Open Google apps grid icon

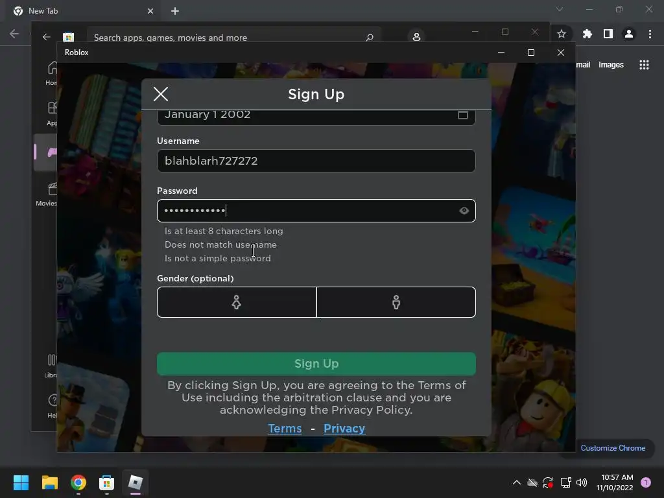coord(644,65)
